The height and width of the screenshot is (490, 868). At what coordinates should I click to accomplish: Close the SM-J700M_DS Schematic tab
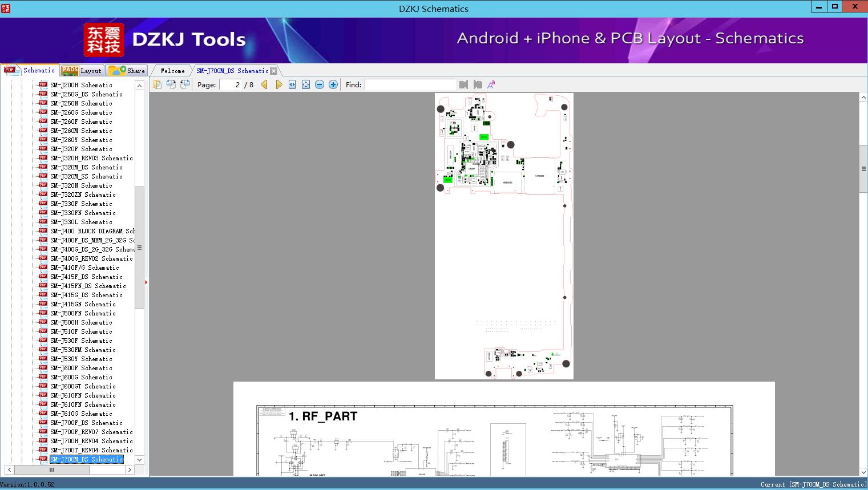click(x=274, y=70)
